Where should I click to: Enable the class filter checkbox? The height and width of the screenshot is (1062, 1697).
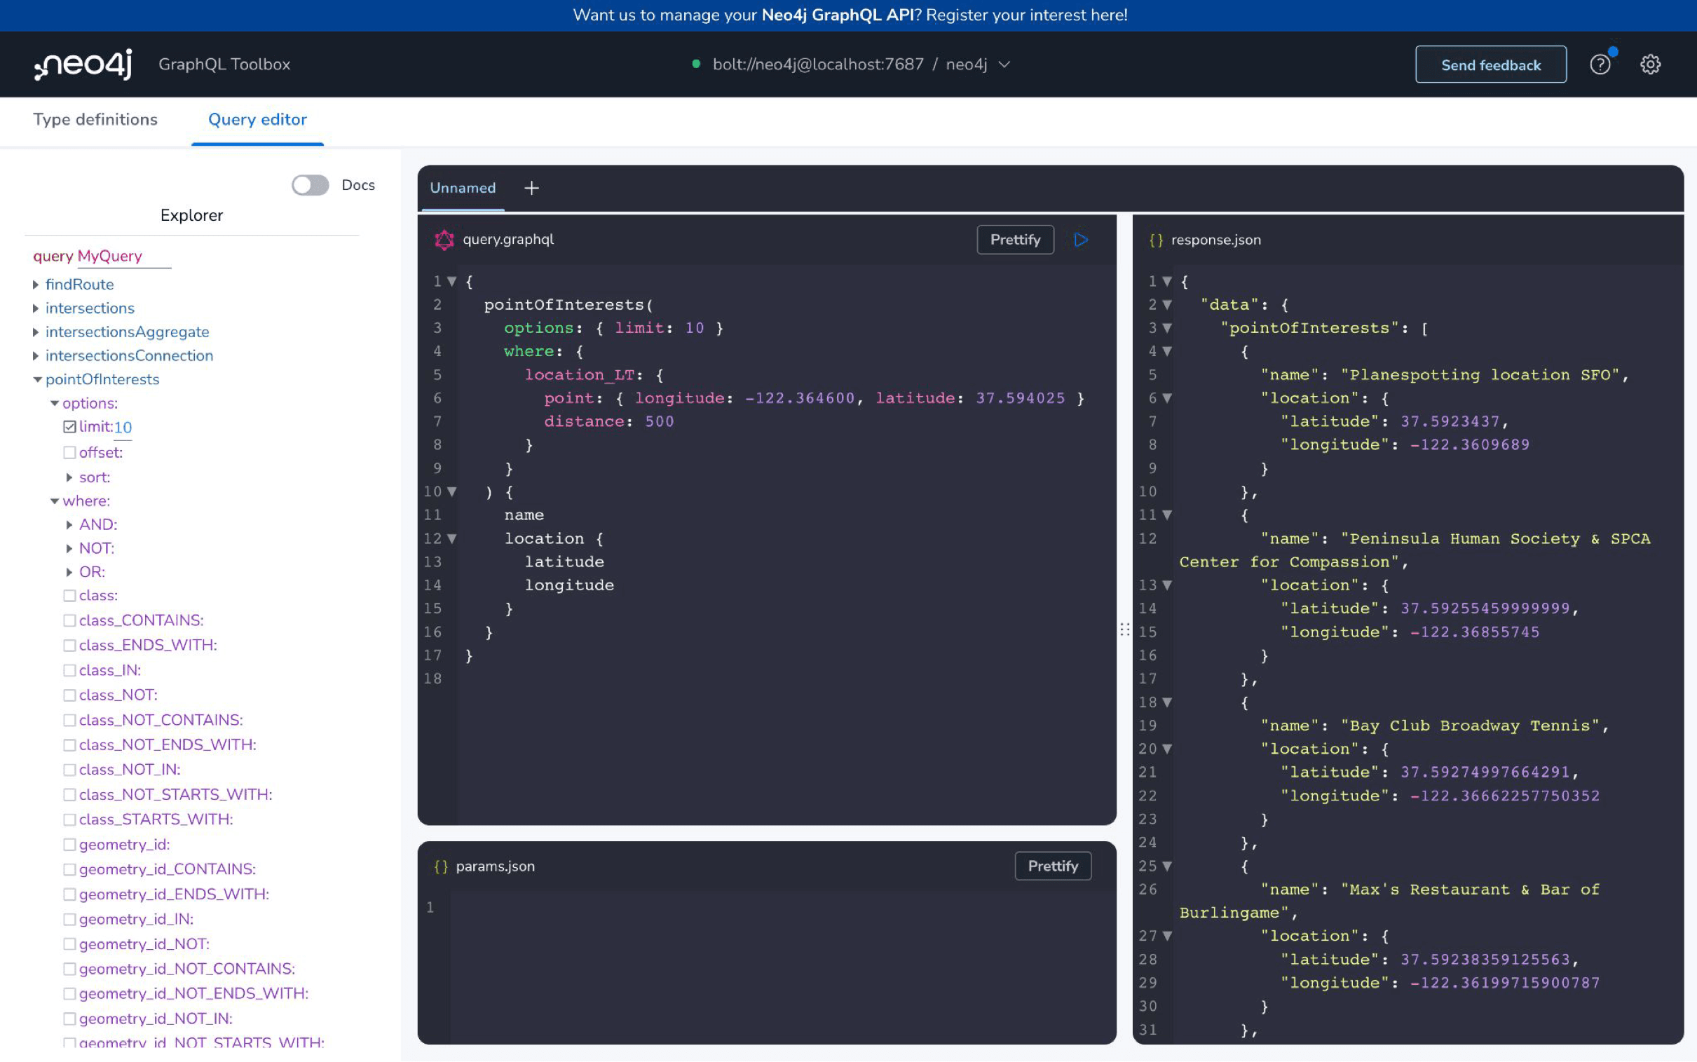[69, 596]
